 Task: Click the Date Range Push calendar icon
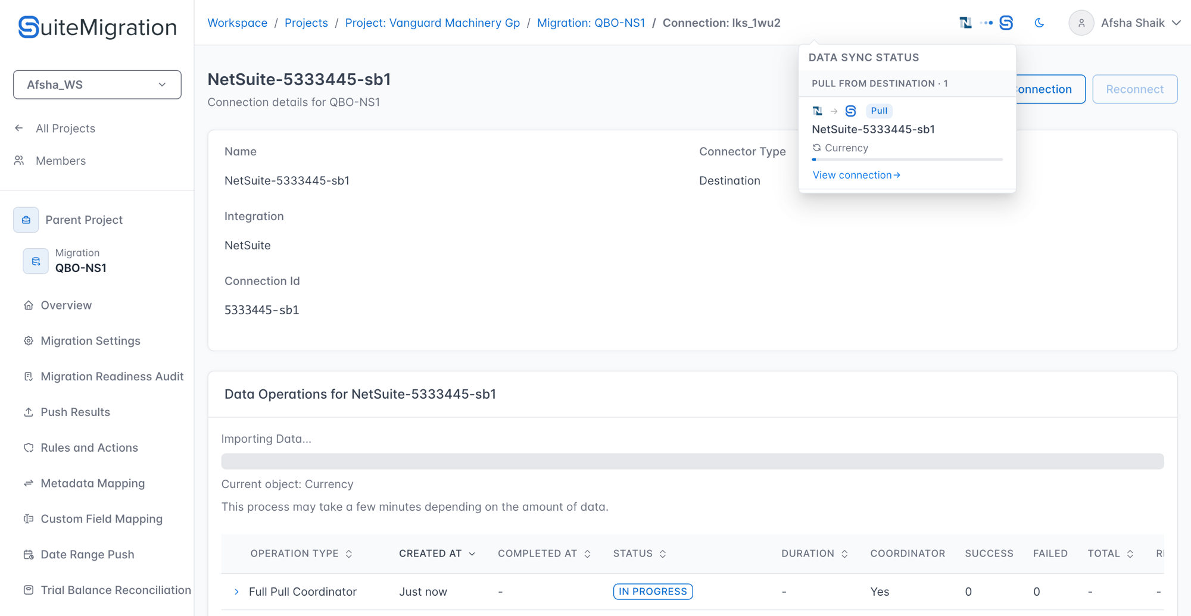(28, 555)
